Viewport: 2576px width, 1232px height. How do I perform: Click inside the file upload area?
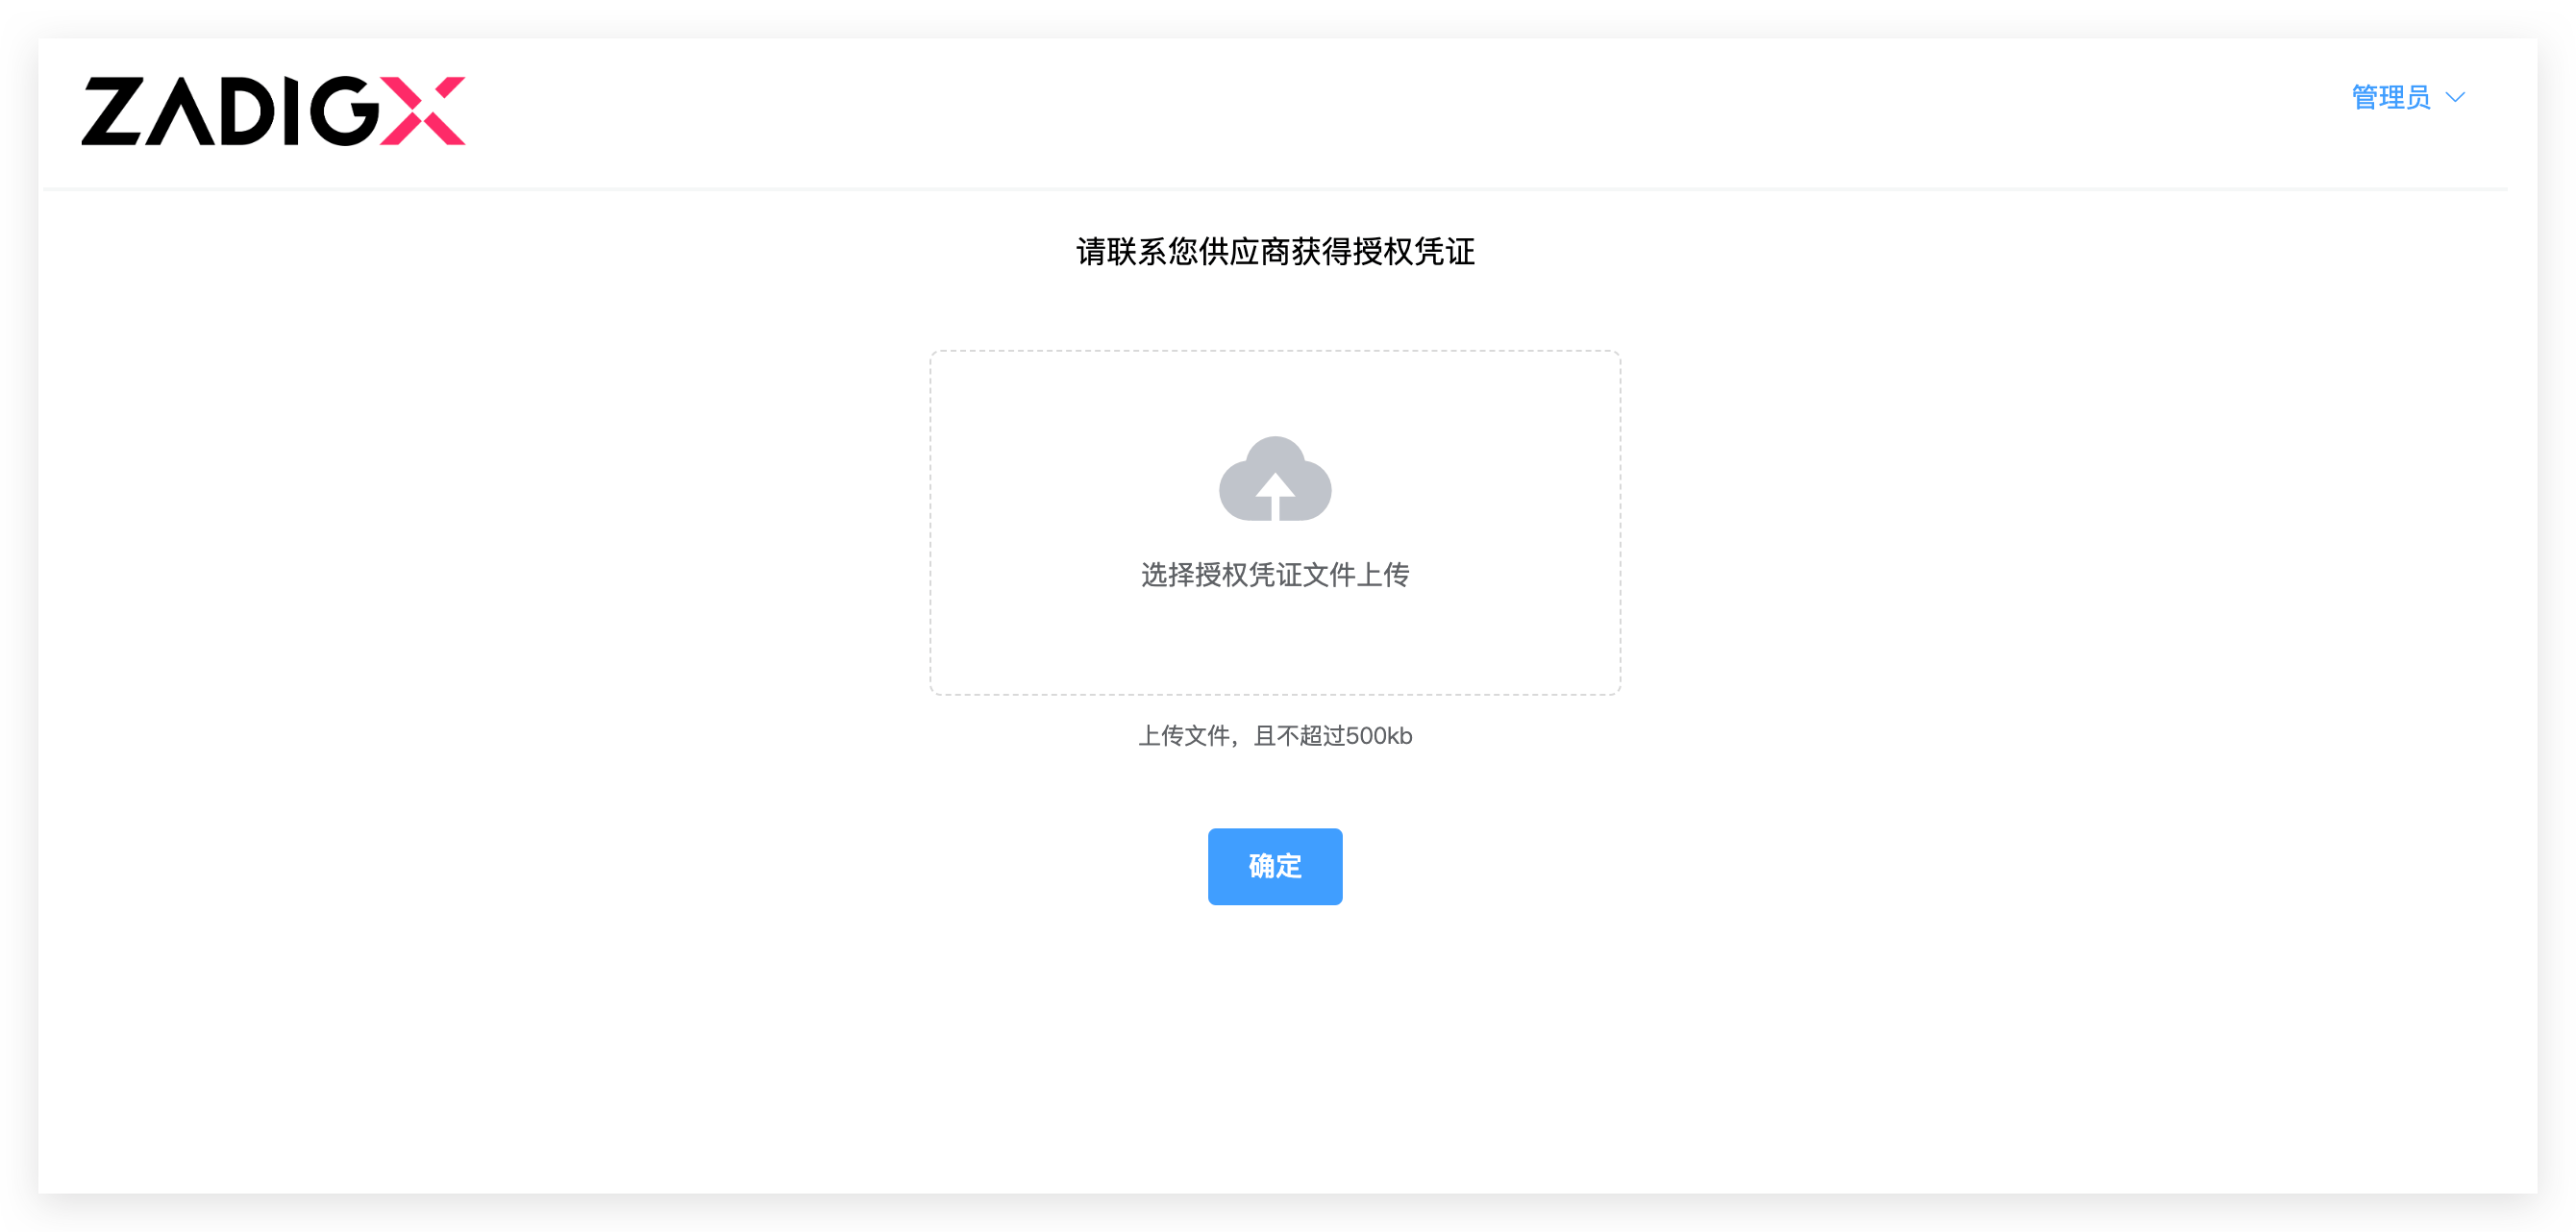point(1274,523)
